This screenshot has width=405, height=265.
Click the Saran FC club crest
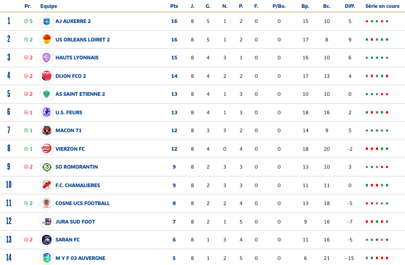(x=47, y=240)
